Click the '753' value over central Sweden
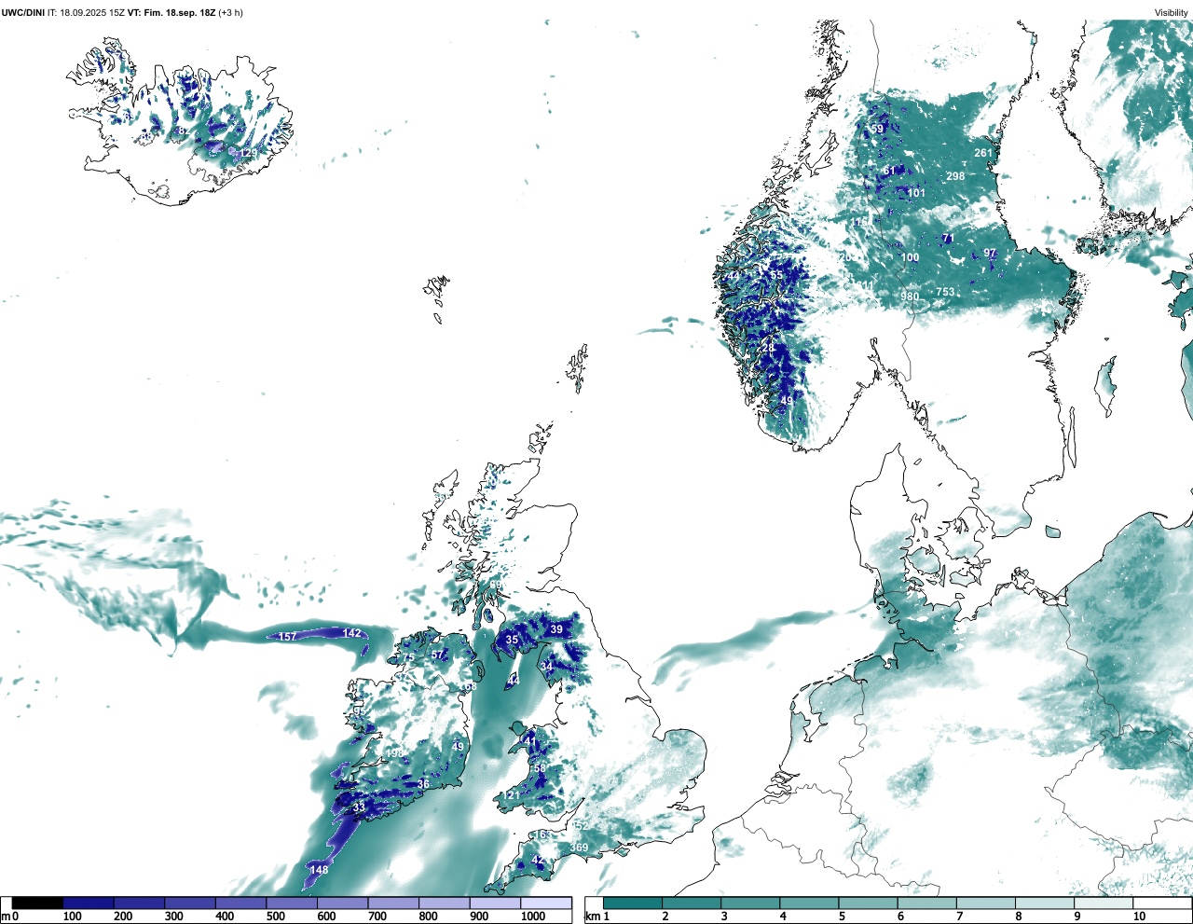This screenshot has width=1193, height=924. click(945, 292)
